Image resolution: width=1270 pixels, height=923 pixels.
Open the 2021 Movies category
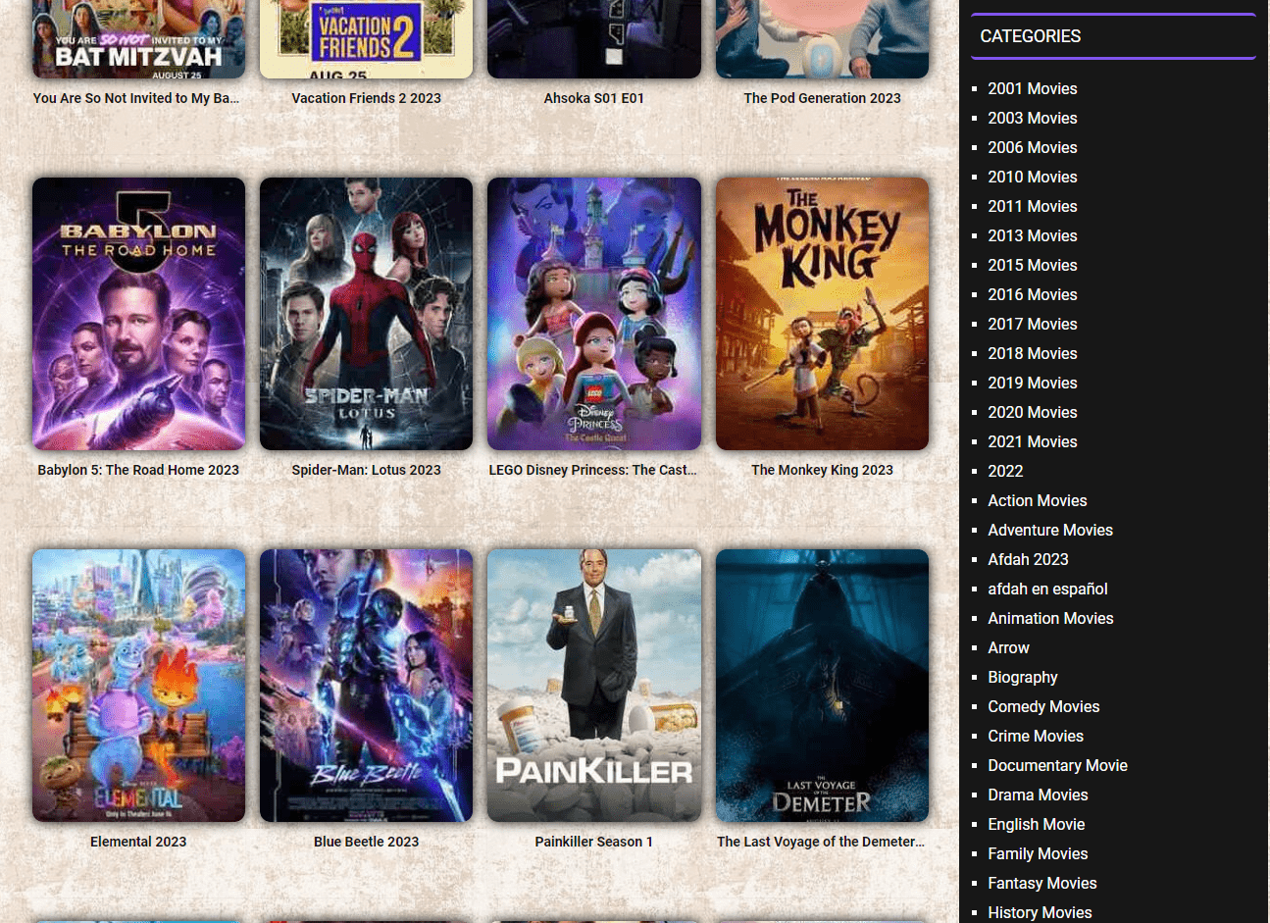click(x=1033, y=441)
